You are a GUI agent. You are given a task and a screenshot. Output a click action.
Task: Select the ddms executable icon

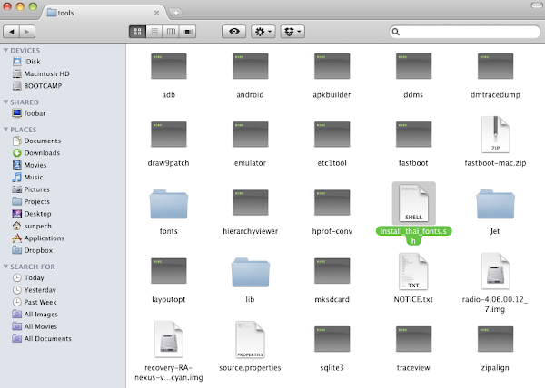click(413, 66)
